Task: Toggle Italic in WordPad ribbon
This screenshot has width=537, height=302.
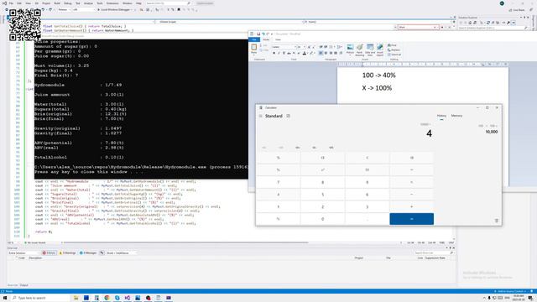Action: (279, 53)
